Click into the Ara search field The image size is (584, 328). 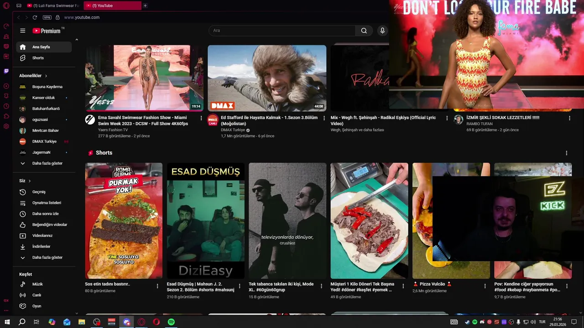click(282, 31)
